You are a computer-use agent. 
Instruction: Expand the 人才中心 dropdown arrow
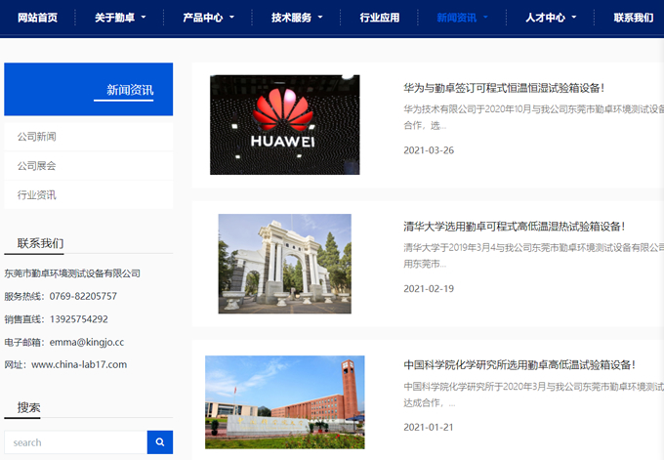(x=574, y=18)
